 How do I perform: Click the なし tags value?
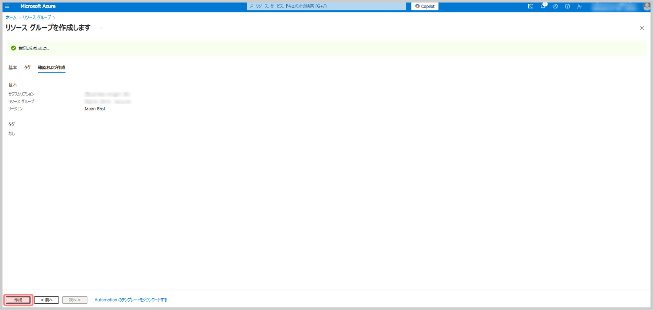coord(12,134)
